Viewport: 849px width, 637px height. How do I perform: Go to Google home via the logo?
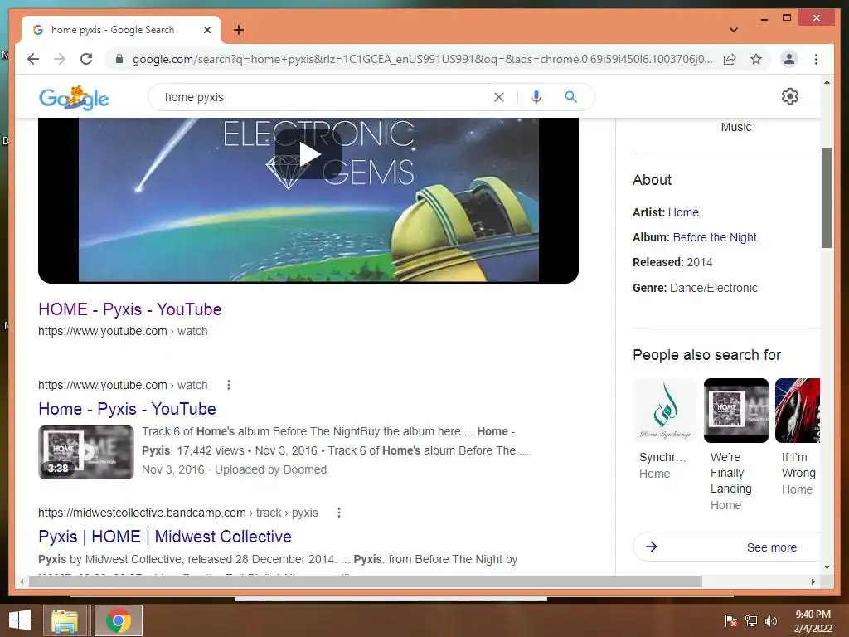(x=74, y=98)
